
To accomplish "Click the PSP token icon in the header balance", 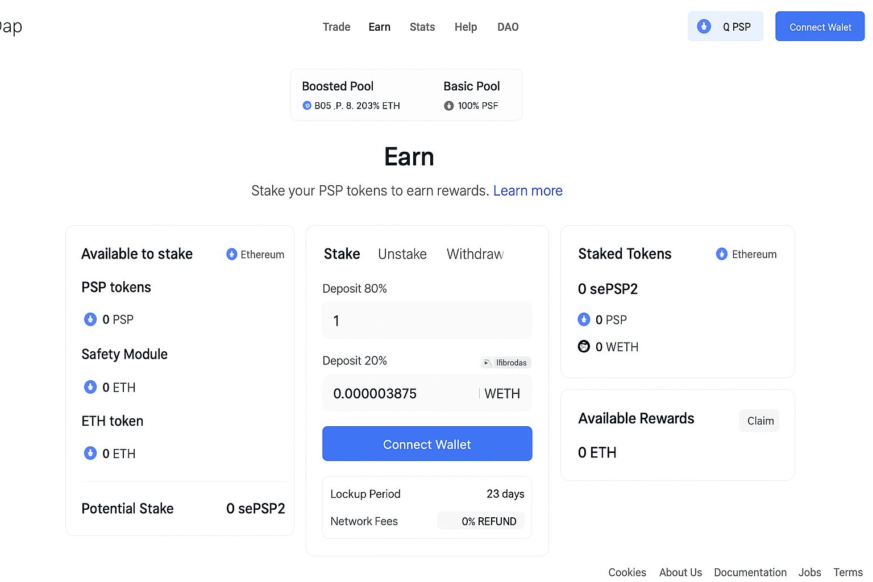I will [x=704, y=26].
